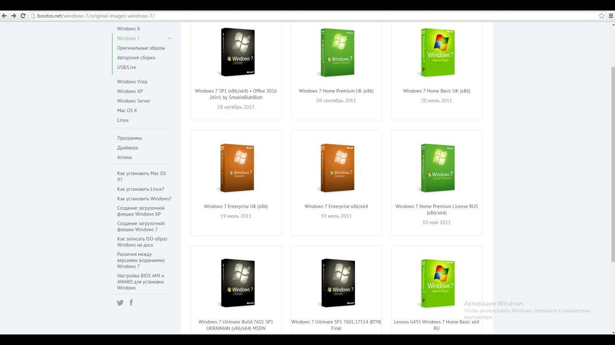This screenshot has height=345, width=615.
Task: Go forward in browser history
Action: coord(13,16)
